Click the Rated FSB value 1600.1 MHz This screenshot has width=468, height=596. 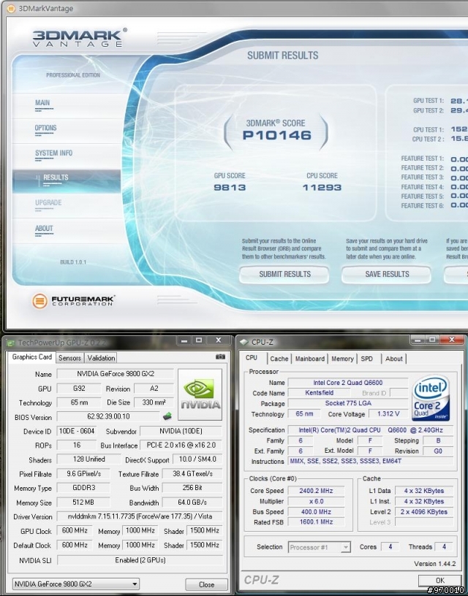[x=316, y=522]
